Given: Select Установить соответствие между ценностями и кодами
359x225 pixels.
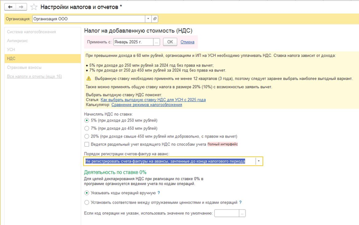Looking at the screenshot, I should point(86,202).
